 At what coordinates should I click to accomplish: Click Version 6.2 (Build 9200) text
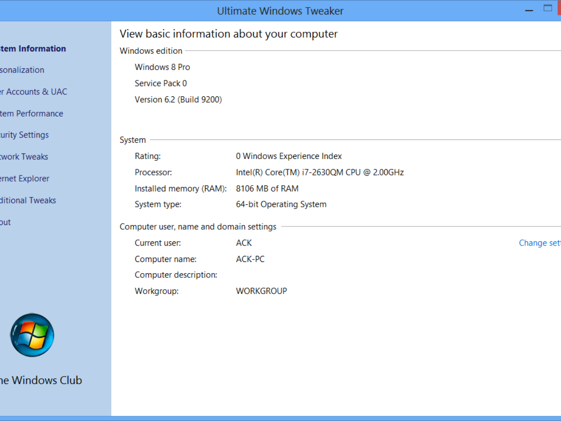pyautogui.click(x=178, y=100)
